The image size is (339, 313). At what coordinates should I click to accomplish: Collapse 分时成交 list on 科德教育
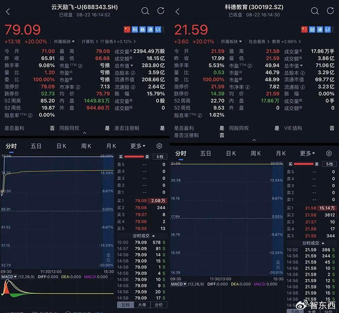(313, 243)
